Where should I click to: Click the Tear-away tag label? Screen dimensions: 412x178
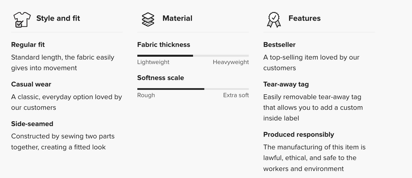click(286, 84)
